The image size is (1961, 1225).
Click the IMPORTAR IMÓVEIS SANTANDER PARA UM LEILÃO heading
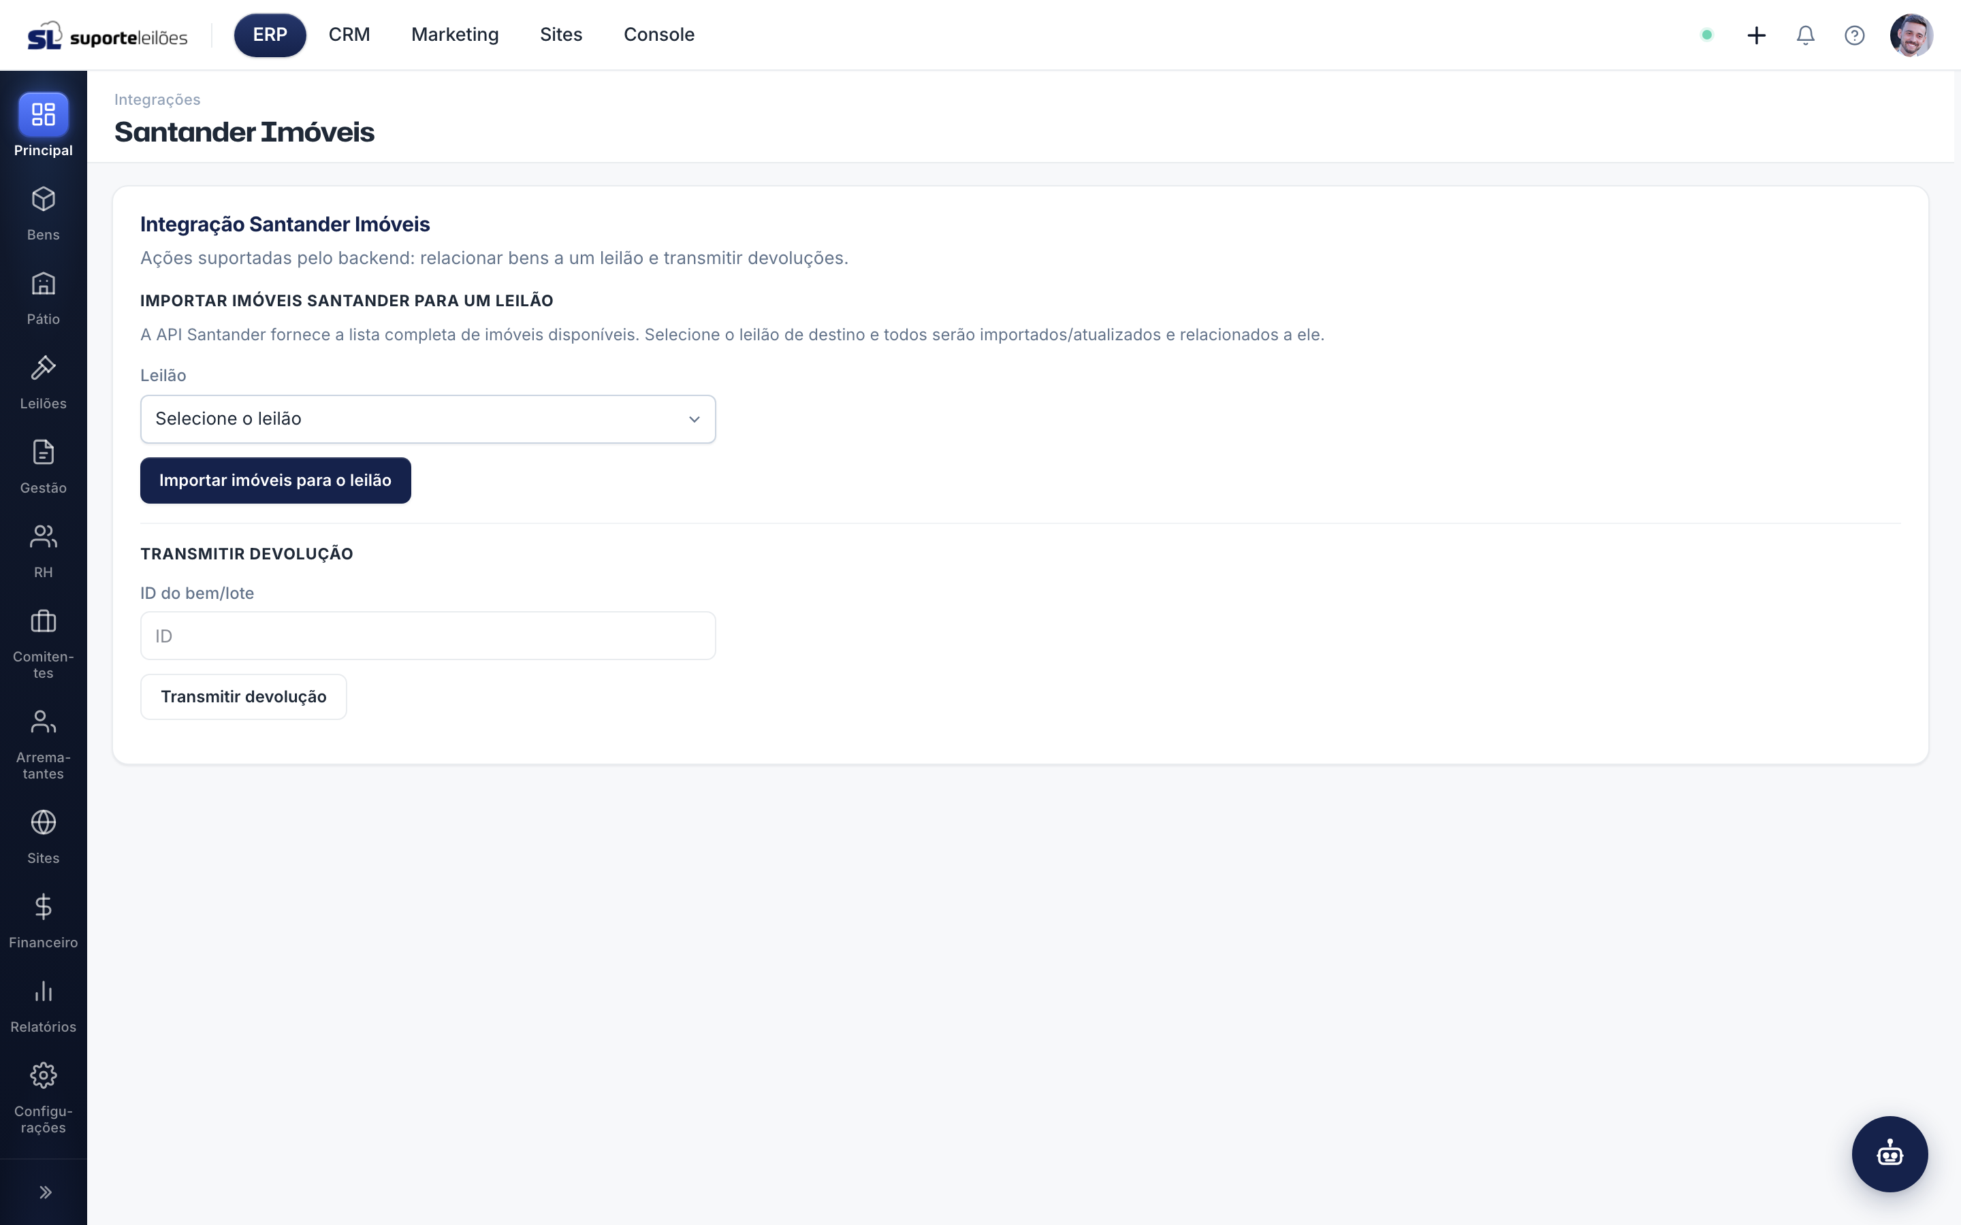pyautogui.click(x=347, y=301)
